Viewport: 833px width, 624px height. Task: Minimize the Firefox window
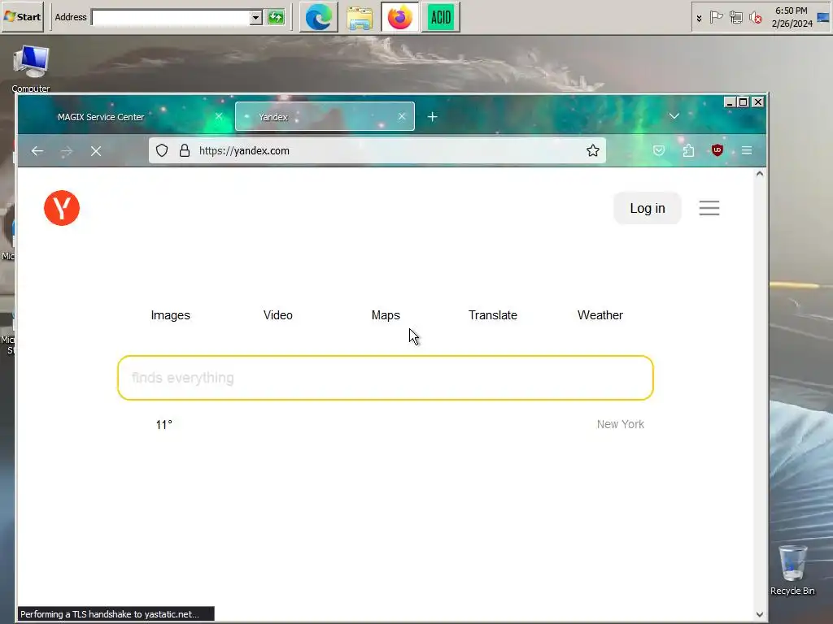[730, 102]
